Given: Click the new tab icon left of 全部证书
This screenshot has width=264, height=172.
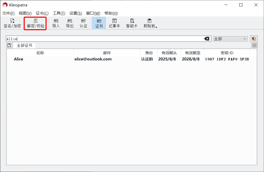Looking at the screenshot, I should (10, 45).
